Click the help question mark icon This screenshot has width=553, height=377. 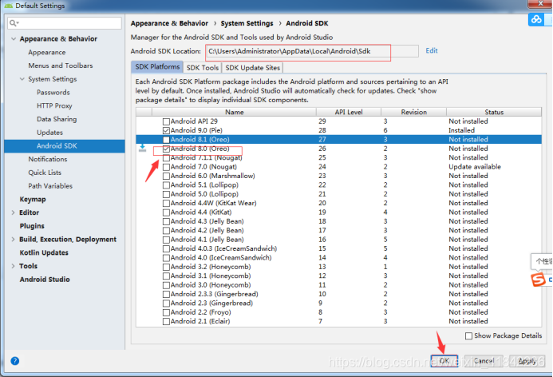(x=15, y=361)
